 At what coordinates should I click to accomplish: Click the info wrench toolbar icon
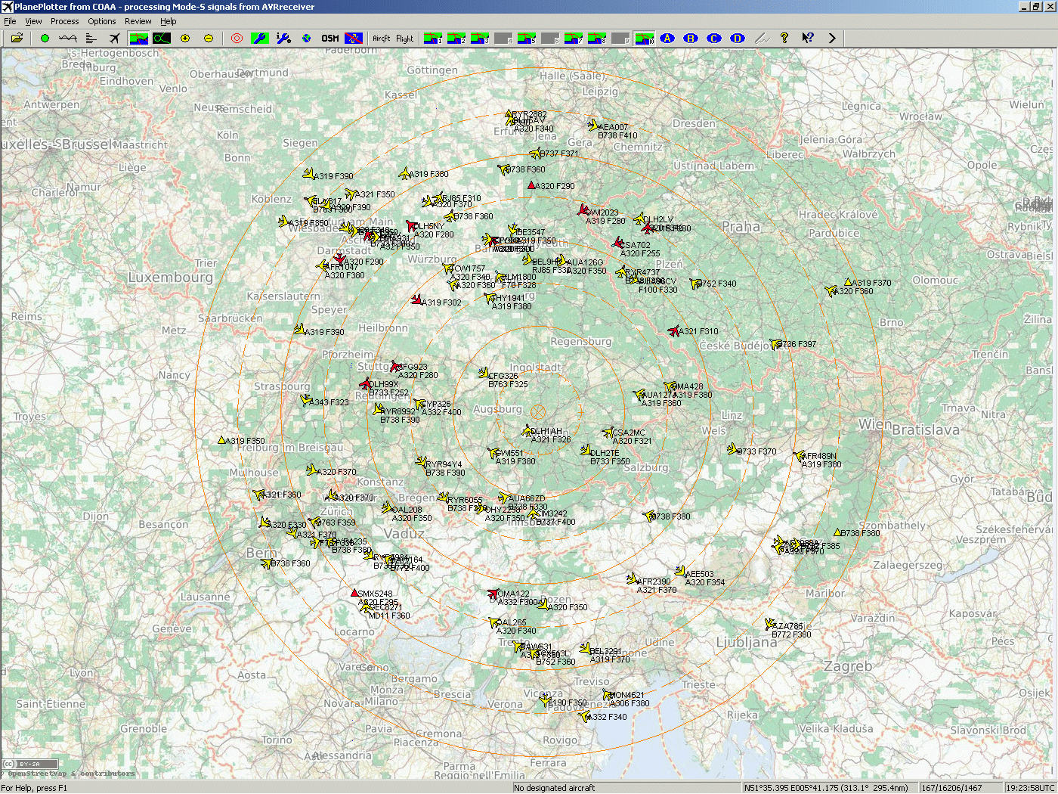tap(283, 38)
